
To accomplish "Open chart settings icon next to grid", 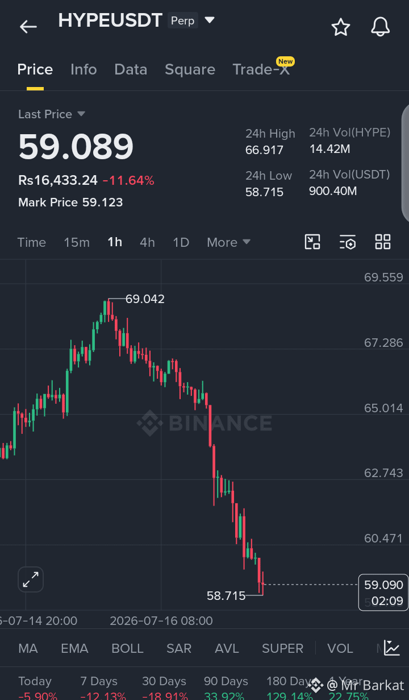I will click(348, 242).
